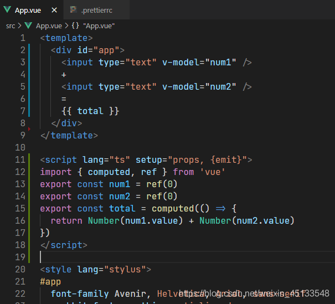Viewport: 335px width, 304px height.
Task: Expand the App.vue file breadcrumb
Action: click(49, 25)
